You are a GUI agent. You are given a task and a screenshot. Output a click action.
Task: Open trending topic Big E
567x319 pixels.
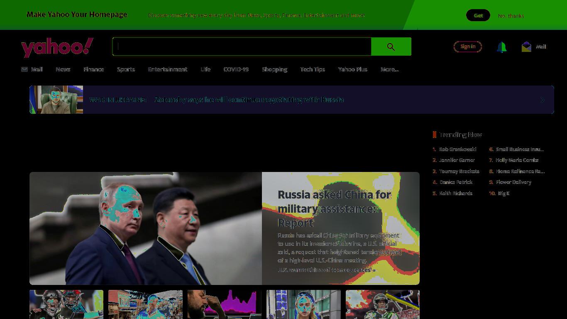click(503, 193)
